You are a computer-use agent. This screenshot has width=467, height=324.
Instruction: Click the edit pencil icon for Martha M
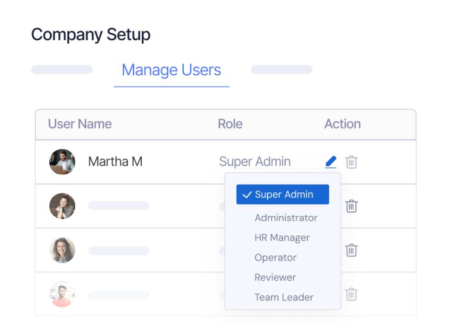click(331, 162)
